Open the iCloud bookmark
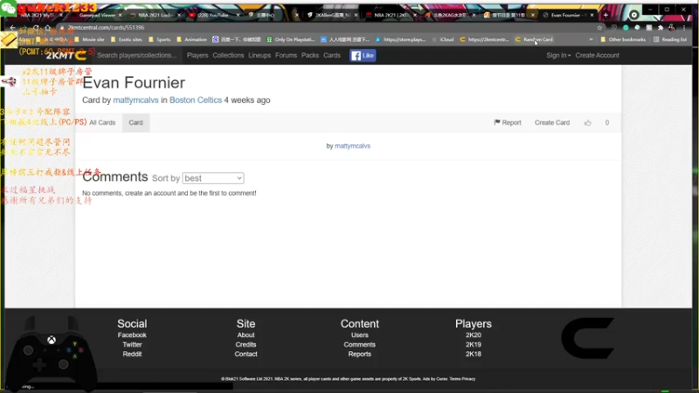 443,39
